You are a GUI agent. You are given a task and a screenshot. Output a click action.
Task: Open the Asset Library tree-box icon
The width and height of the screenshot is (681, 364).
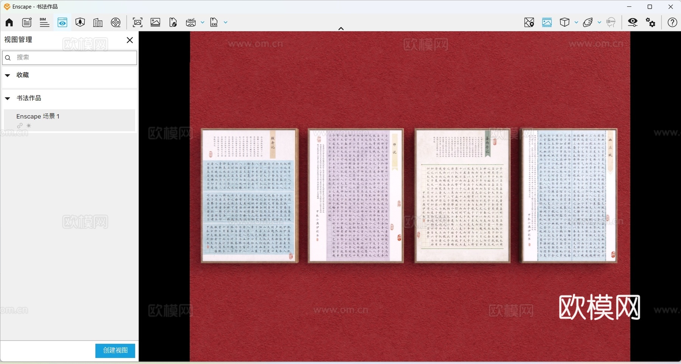pyautogui.click(x=80, y=22)
